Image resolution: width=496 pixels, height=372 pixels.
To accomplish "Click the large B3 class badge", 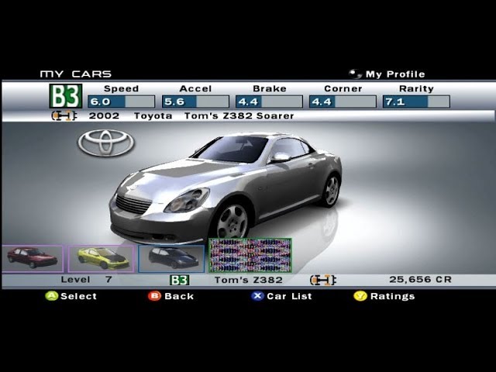I will 66,96.
